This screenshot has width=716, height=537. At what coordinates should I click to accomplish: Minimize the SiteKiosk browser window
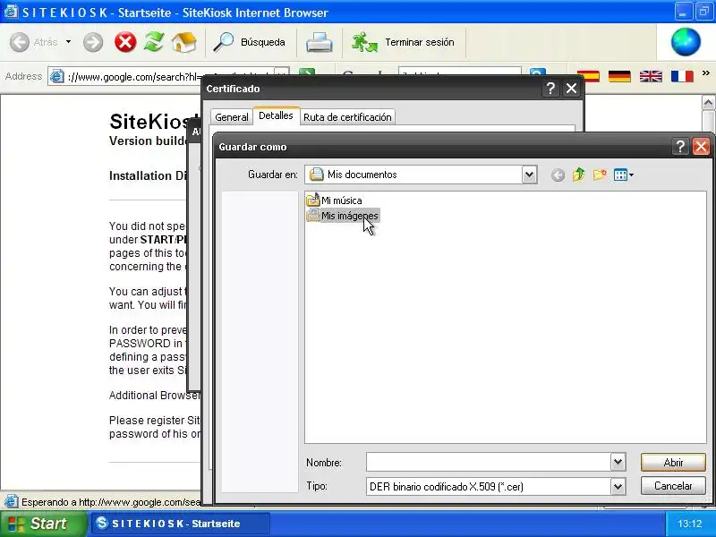683,12
